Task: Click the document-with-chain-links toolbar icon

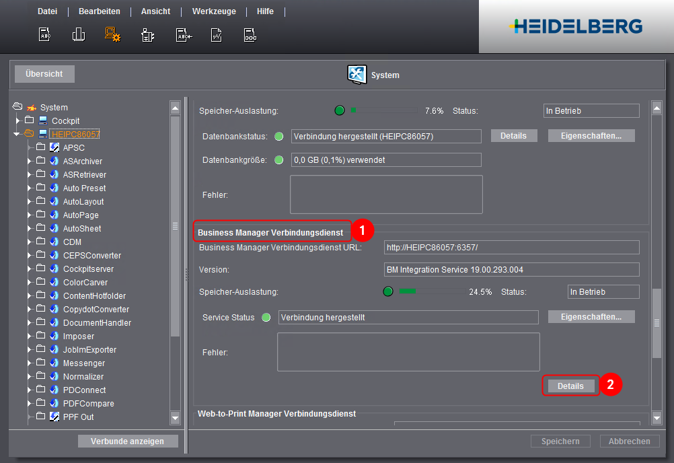Action: point(250,35)
